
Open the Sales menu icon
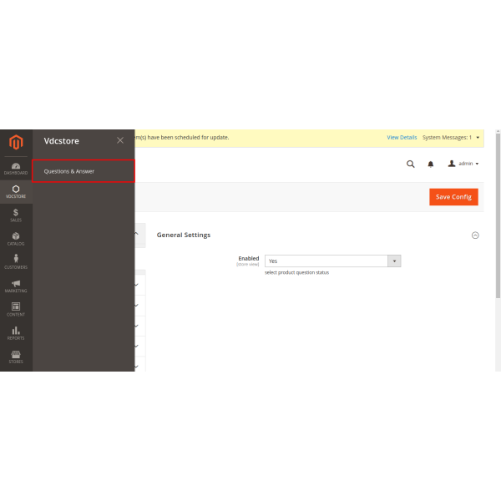point(16,215)
